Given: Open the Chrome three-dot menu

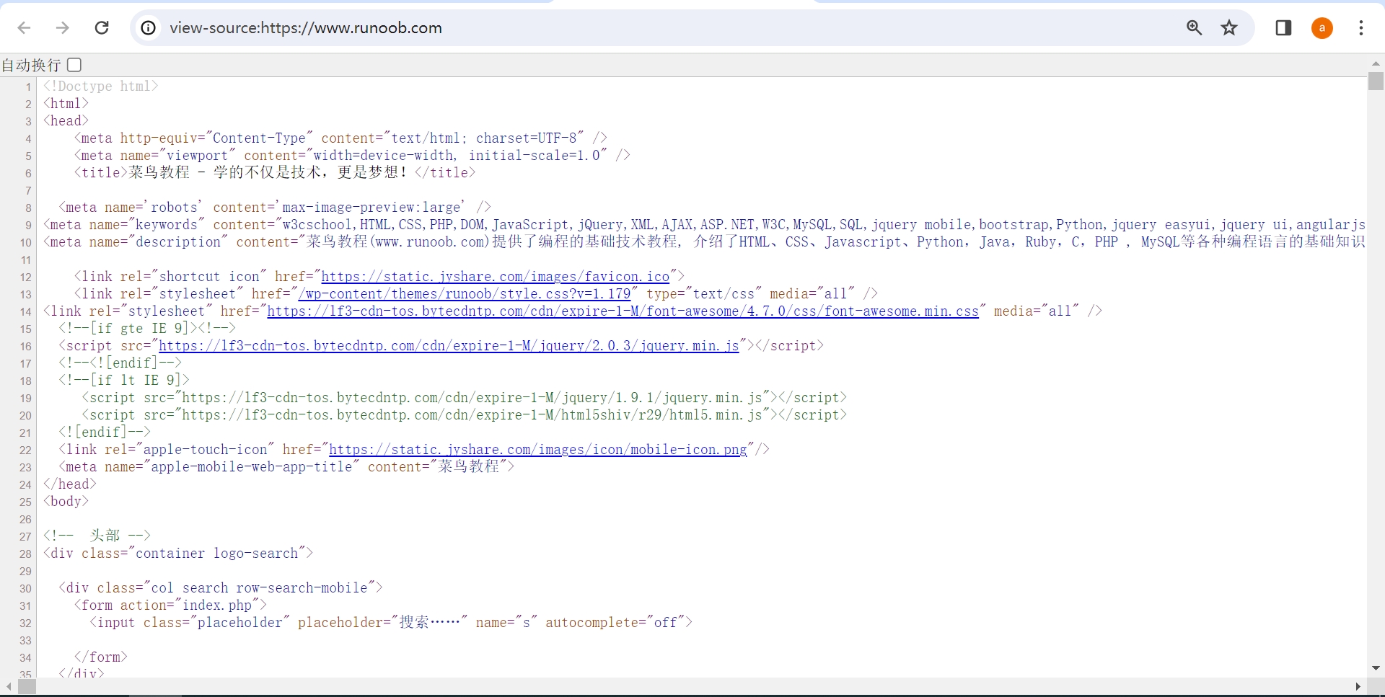Looking at the screenshot, I should tap(1361, 28).
